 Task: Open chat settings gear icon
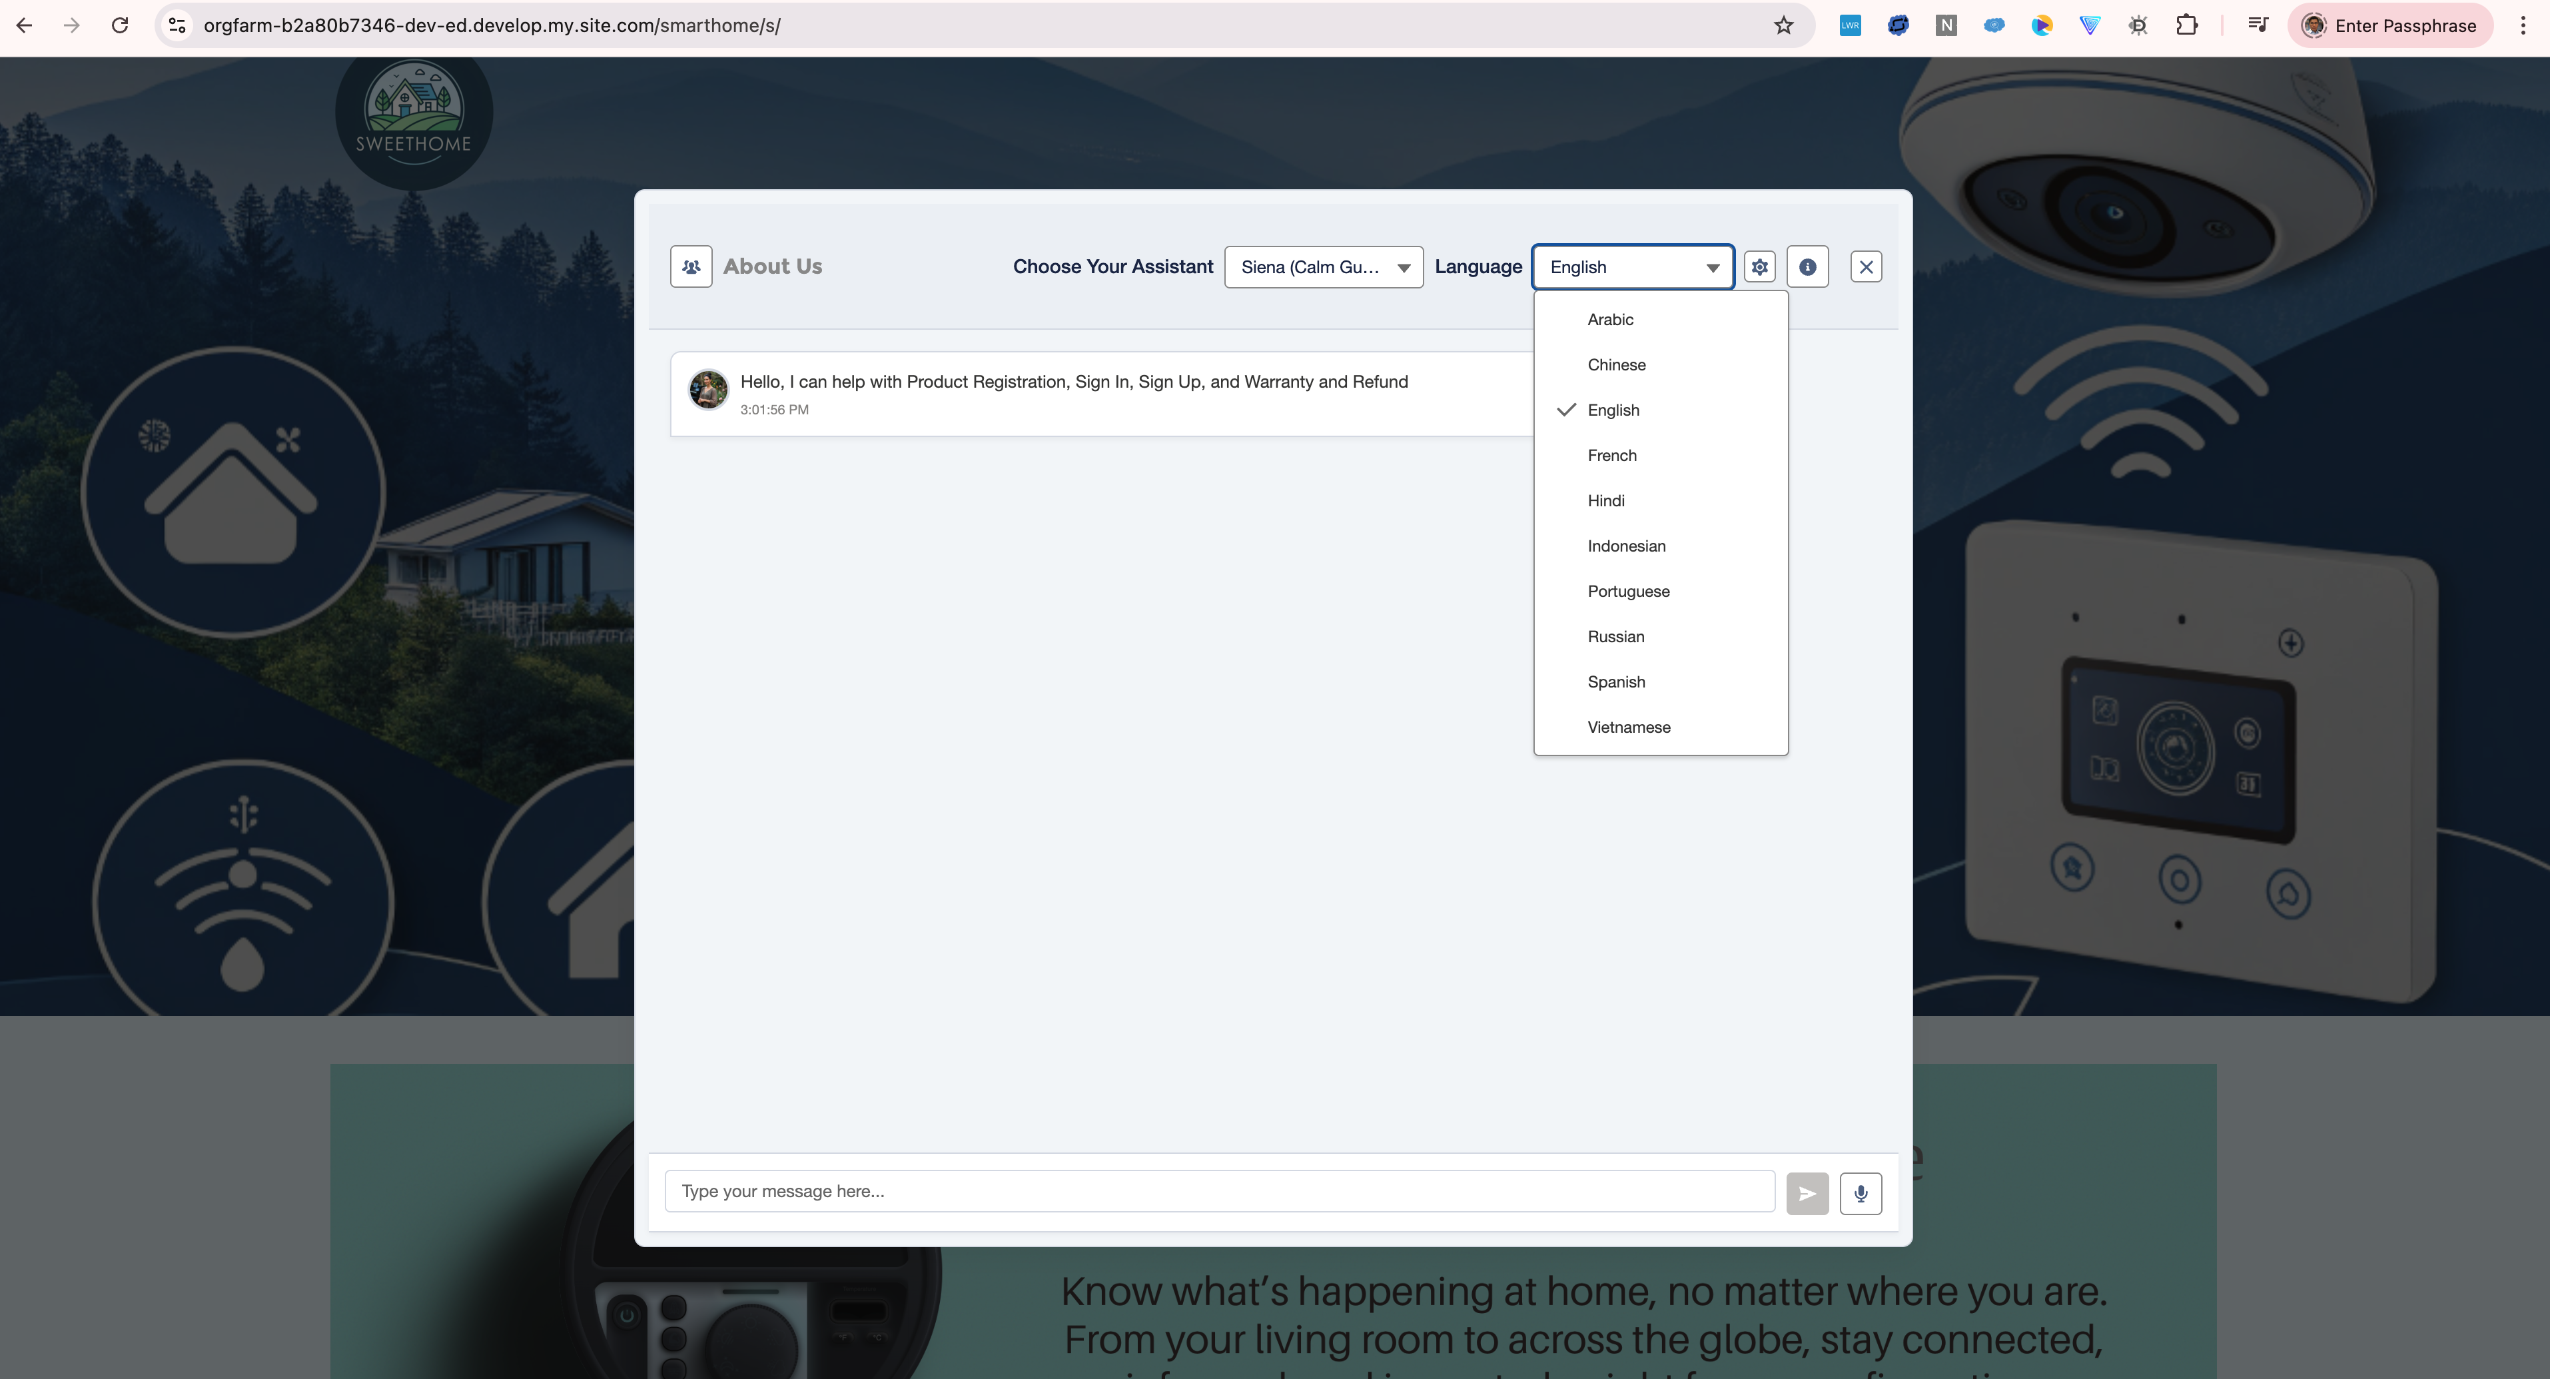(x=1759, y=266)
